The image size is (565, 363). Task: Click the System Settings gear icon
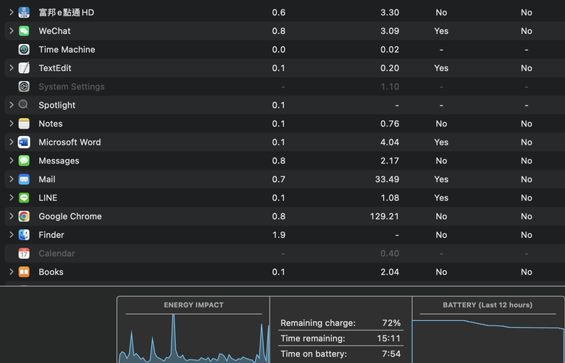coord(24,86)
